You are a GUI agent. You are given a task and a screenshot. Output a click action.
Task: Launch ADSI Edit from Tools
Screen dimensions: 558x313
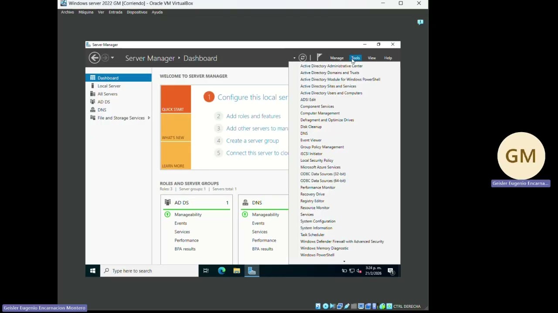308,100
